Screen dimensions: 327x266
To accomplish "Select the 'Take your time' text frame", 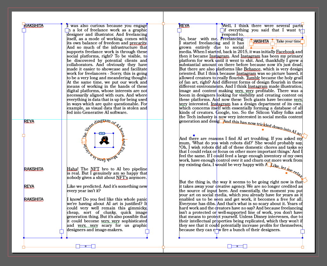I will click(x=288, y=41).
